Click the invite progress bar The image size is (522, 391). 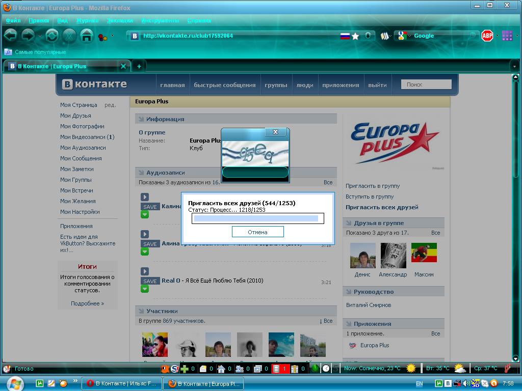[x=257, y=218]
